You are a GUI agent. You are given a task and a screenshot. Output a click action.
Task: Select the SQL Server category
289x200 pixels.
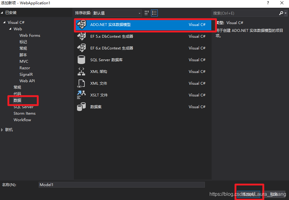click(x=24, y=107)
